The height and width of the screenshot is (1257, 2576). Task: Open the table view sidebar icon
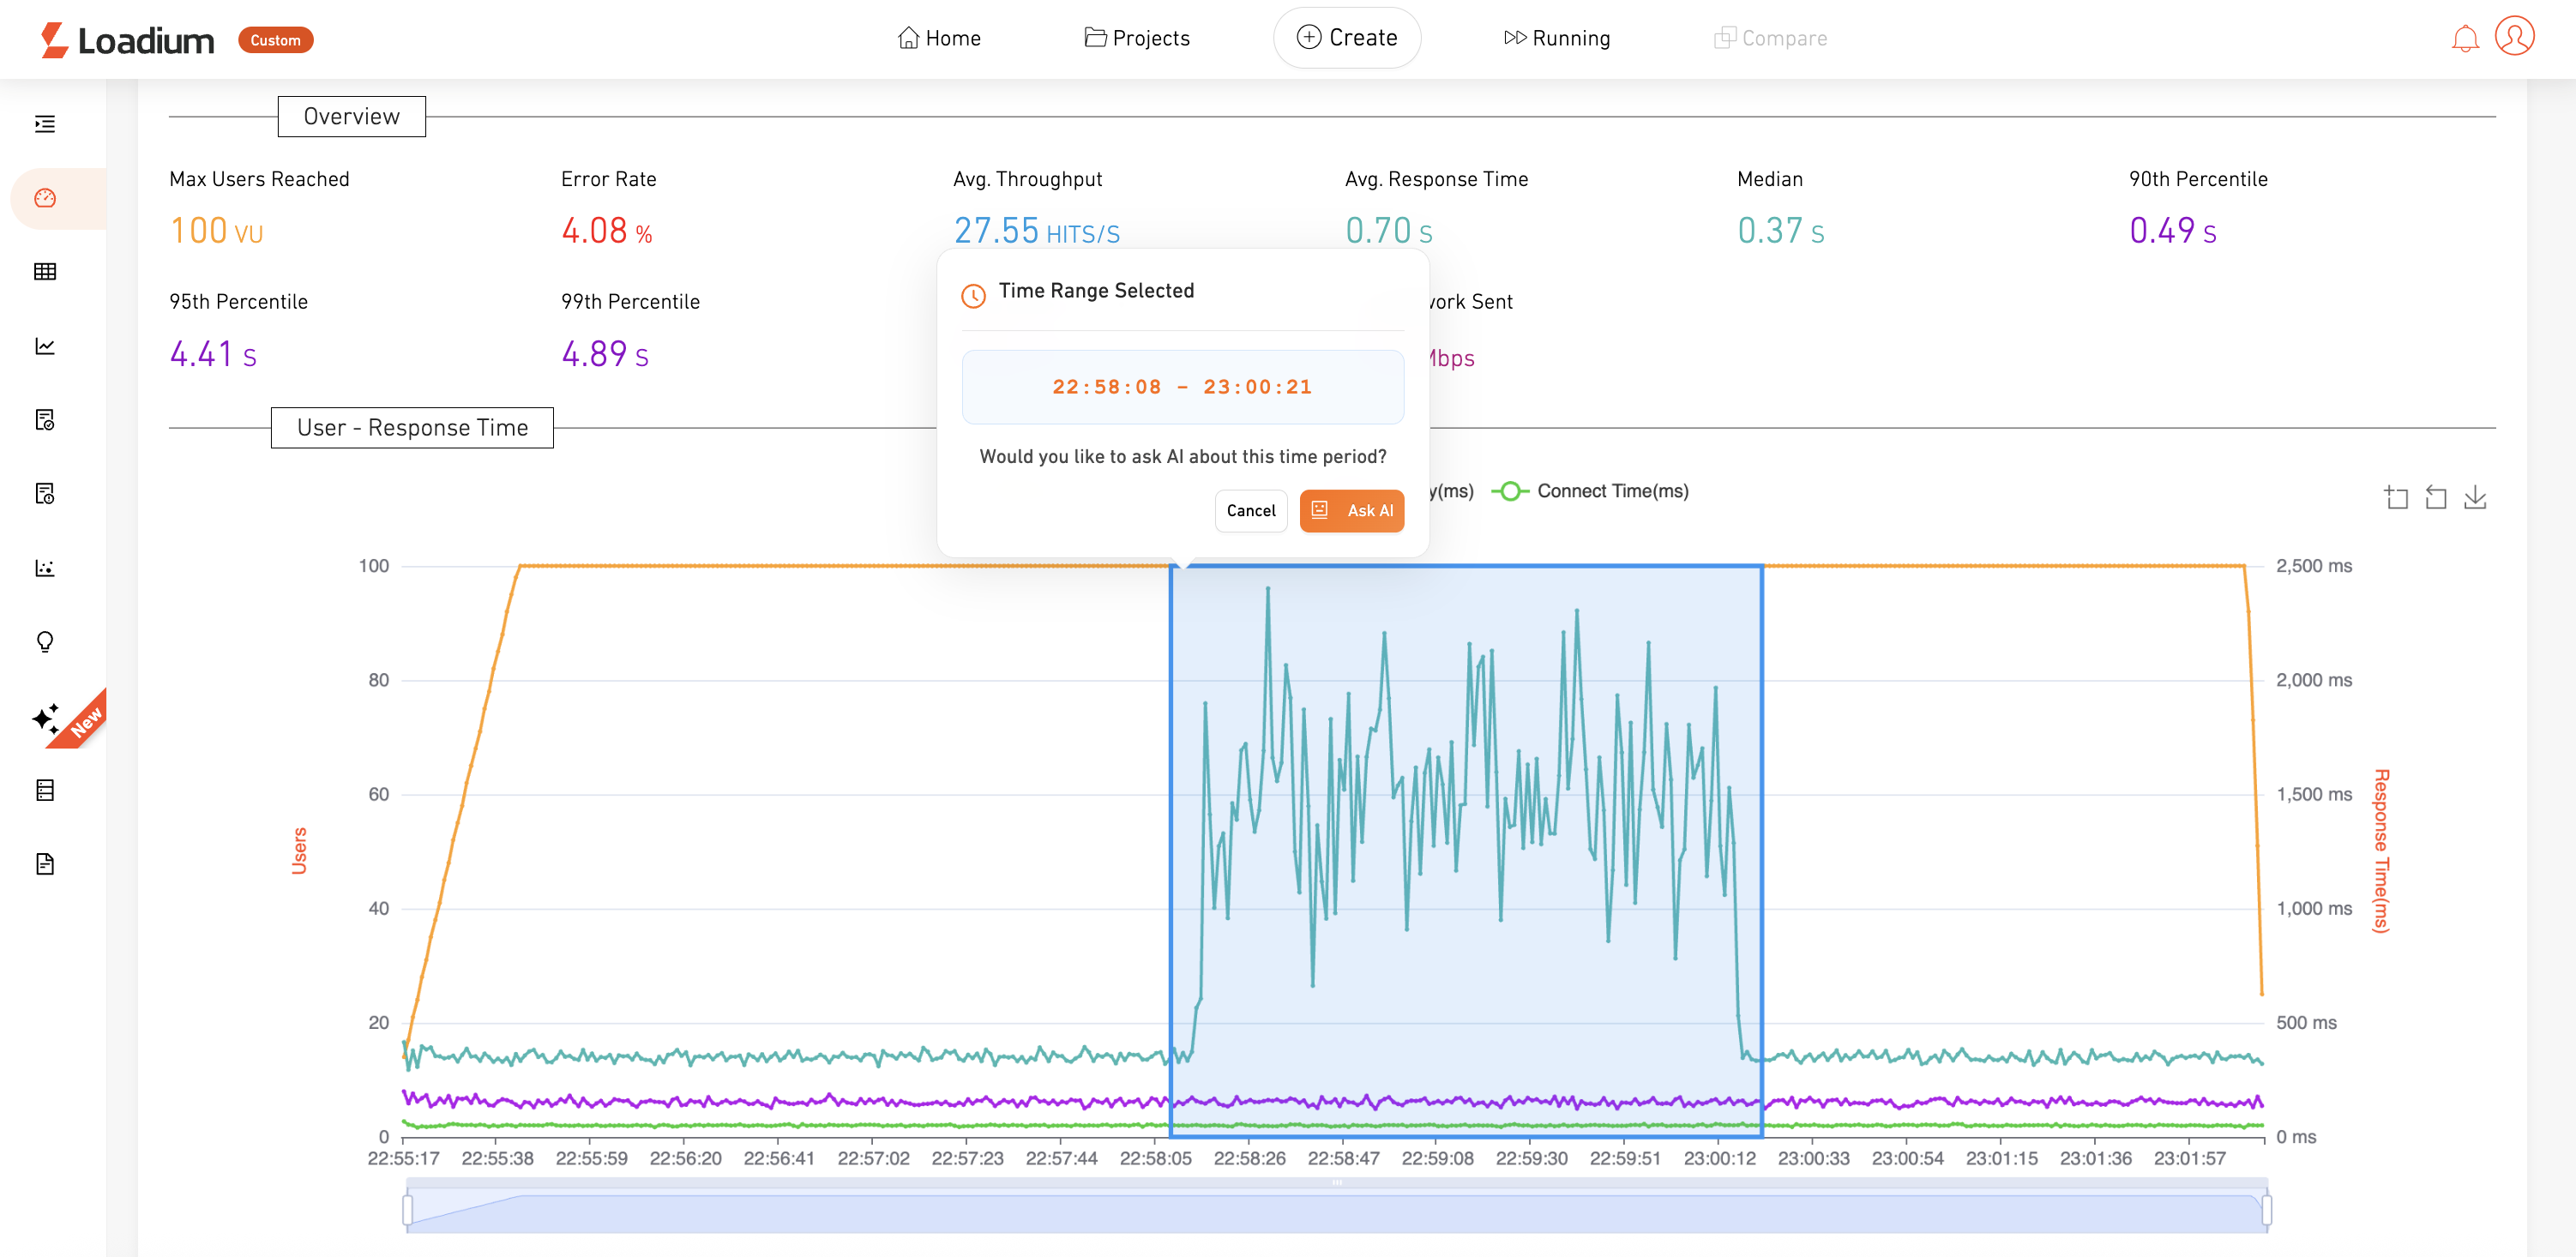[x=45, y=271]
